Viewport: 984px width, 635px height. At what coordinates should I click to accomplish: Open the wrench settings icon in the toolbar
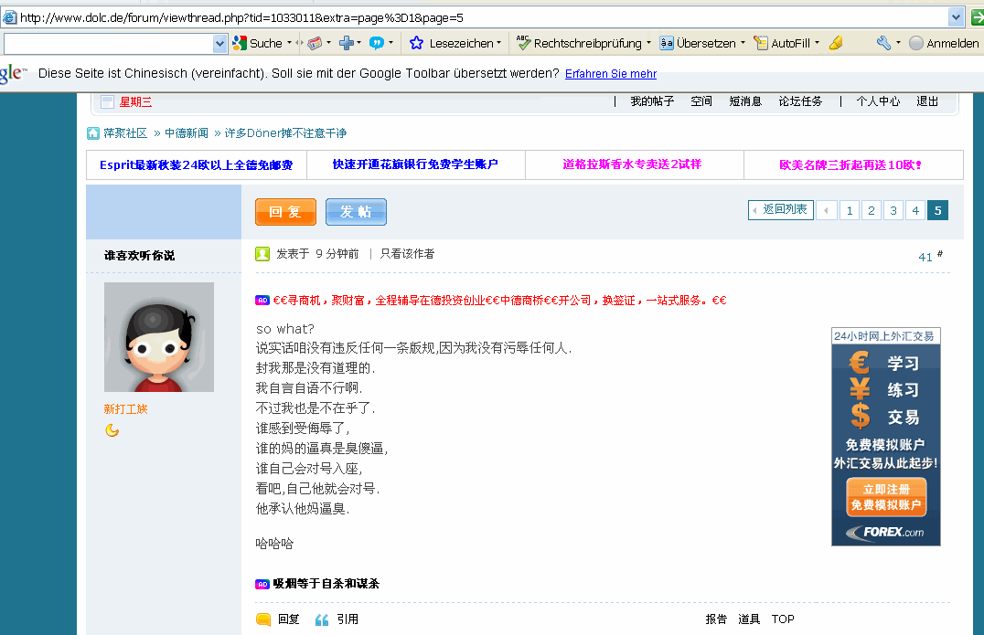[882, 43]
